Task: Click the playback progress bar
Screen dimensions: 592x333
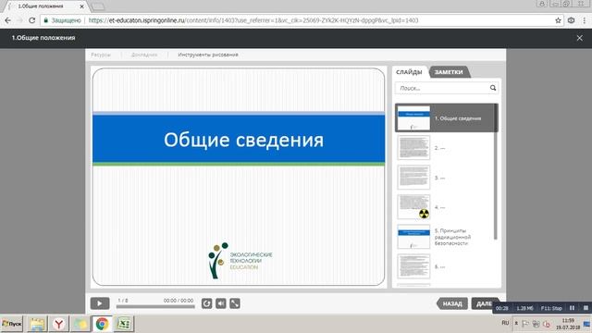Action: tap(155, 306)
